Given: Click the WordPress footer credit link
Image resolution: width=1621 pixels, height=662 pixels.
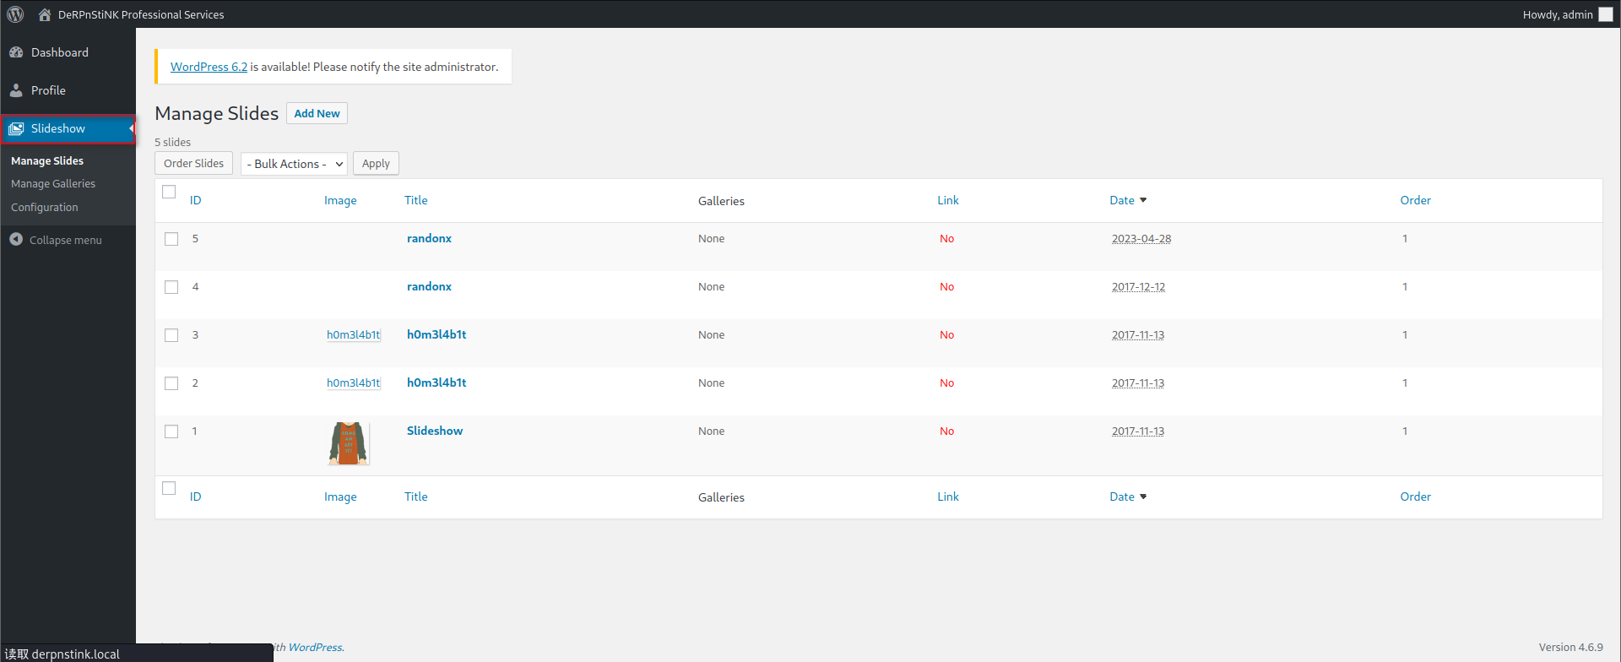Looking at the screenshot, I should (x=316, y=648).
